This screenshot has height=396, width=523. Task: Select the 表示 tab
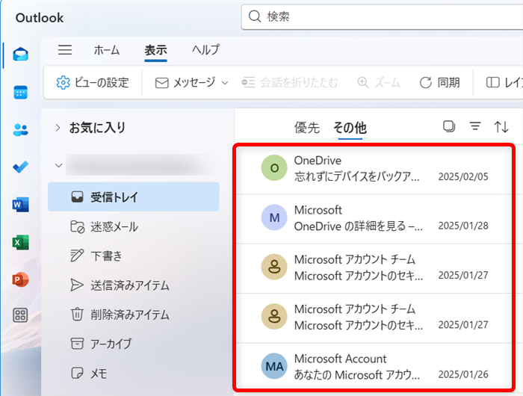pos(155,50)
